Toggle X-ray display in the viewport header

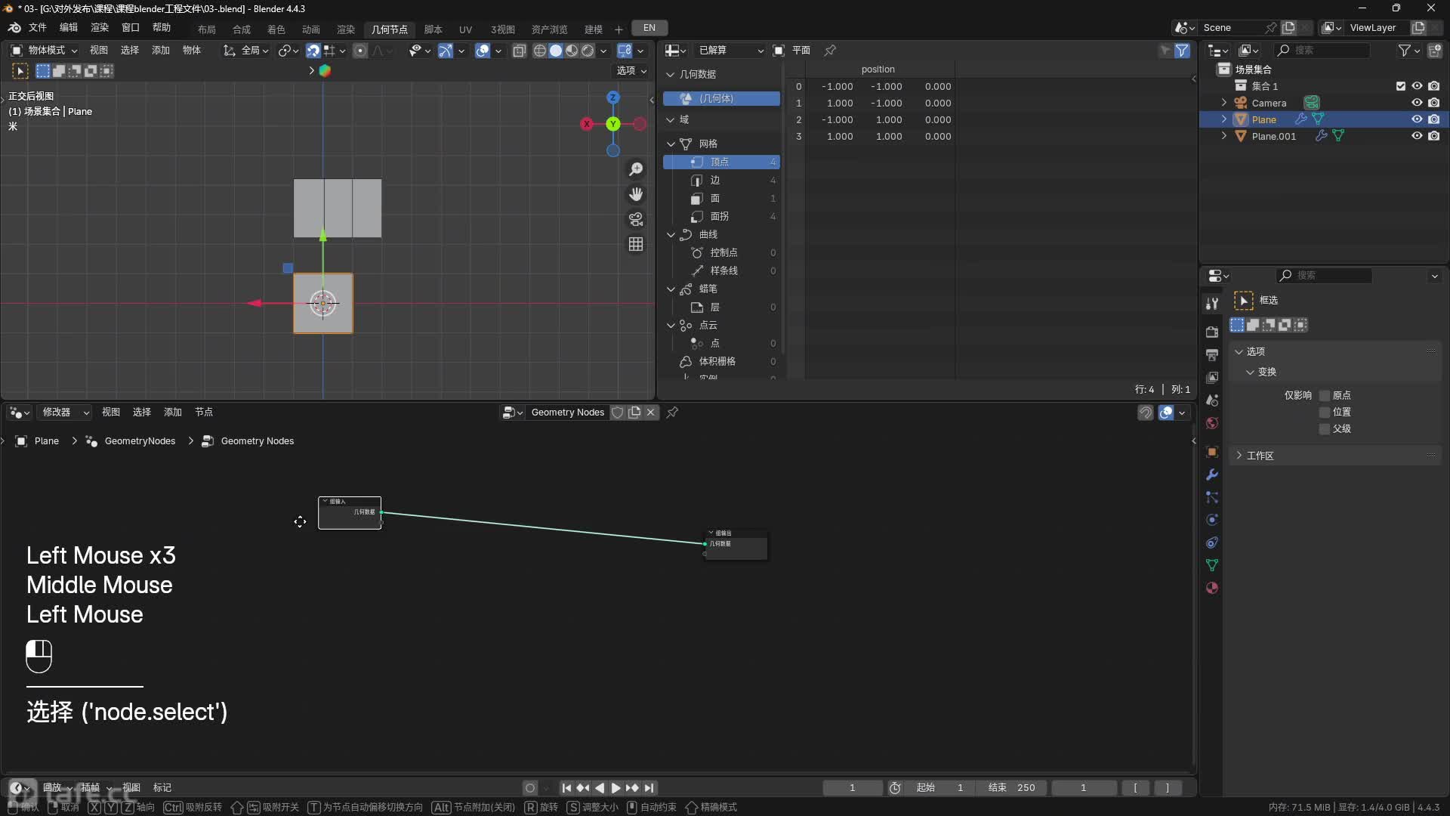click(x=519, y=51)
